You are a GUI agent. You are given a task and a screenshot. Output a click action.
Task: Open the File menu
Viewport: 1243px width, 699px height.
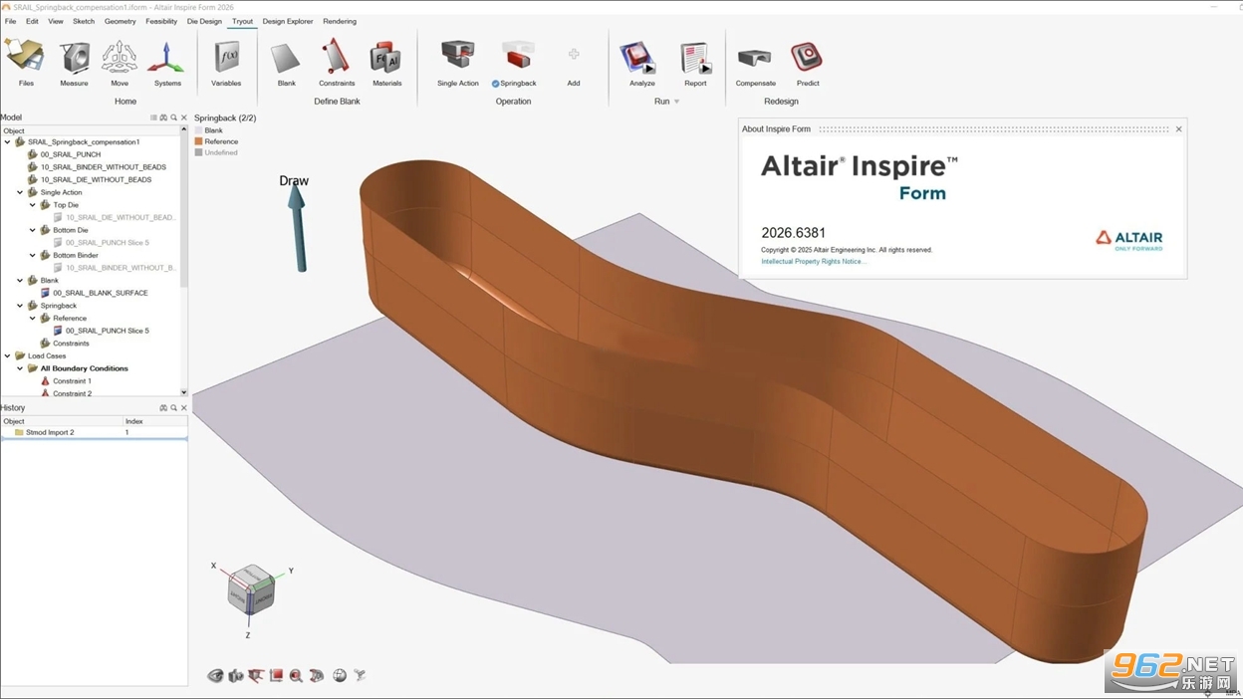tap(10, 21)
